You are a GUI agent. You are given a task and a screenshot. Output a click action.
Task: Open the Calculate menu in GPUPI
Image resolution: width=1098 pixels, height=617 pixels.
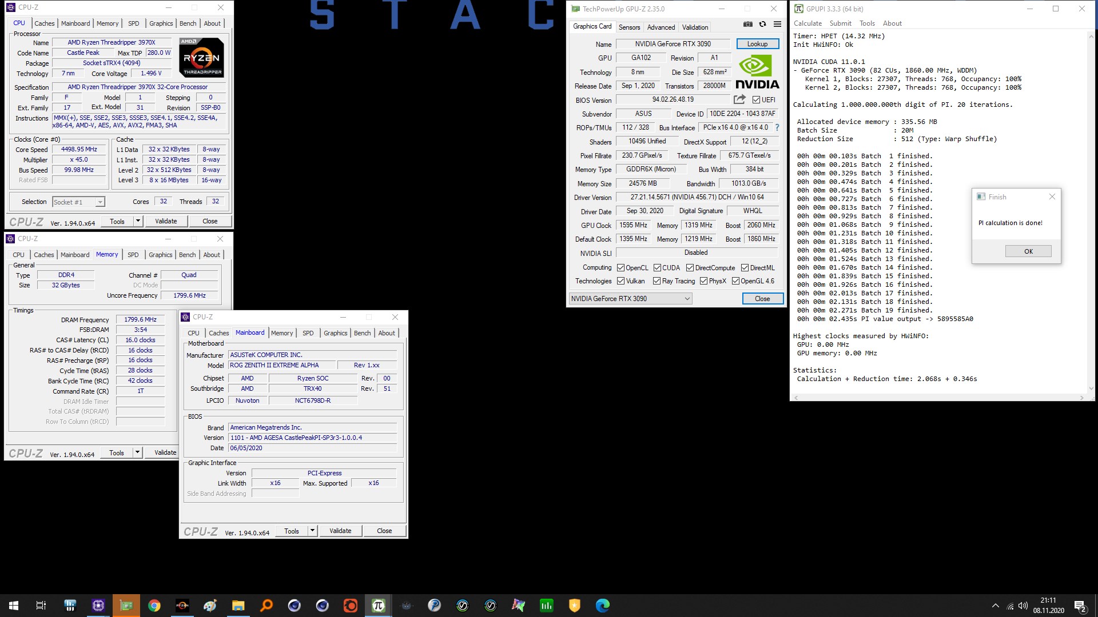(807, 23)
